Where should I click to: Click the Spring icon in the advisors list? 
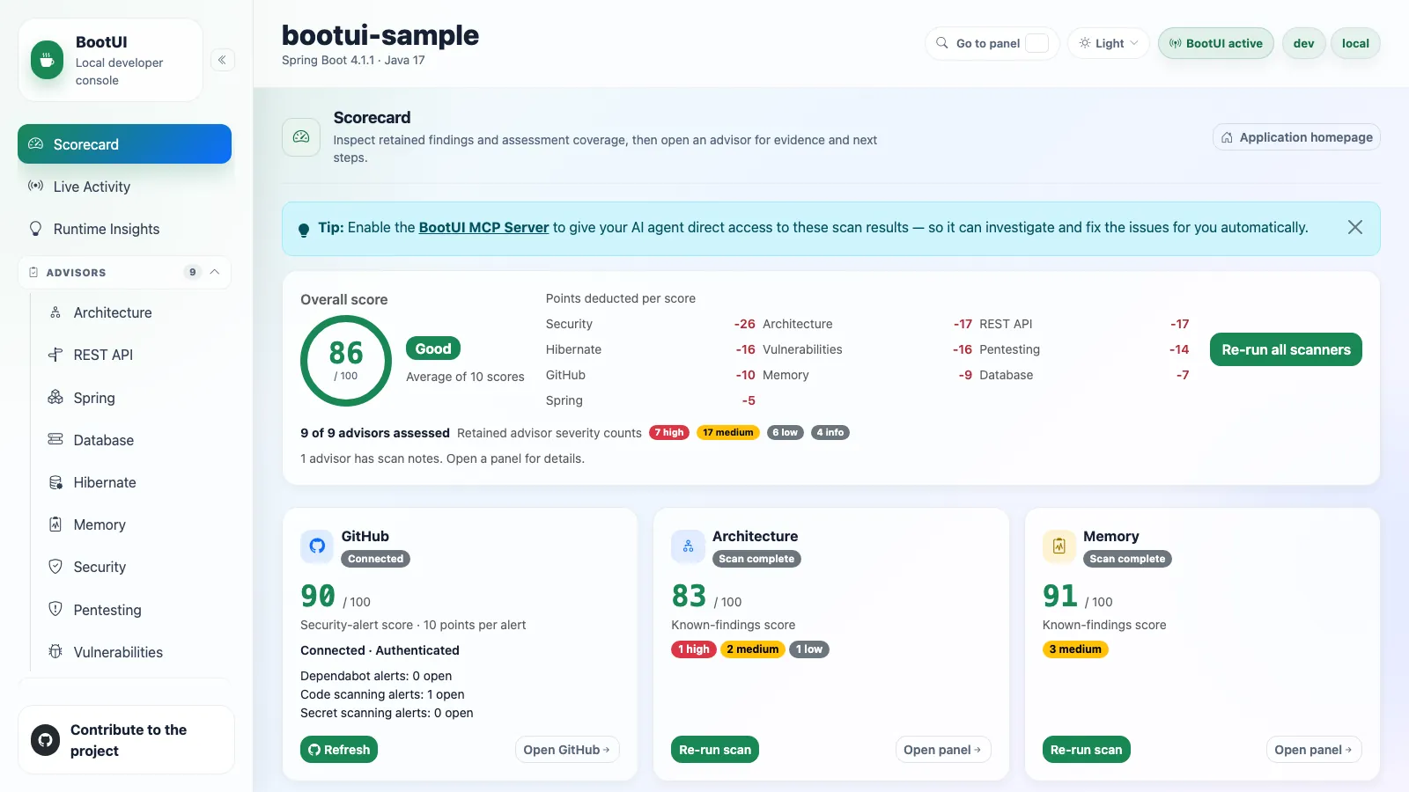[55, 397]
